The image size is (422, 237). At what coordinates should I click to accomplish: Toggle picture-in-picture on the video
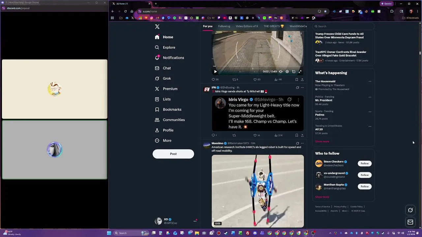coord(293,71)
